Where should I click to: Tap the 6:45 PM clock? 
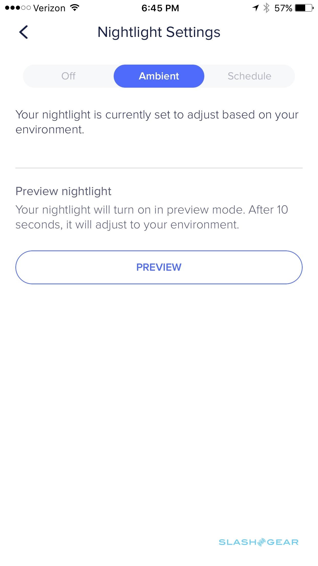160,8
